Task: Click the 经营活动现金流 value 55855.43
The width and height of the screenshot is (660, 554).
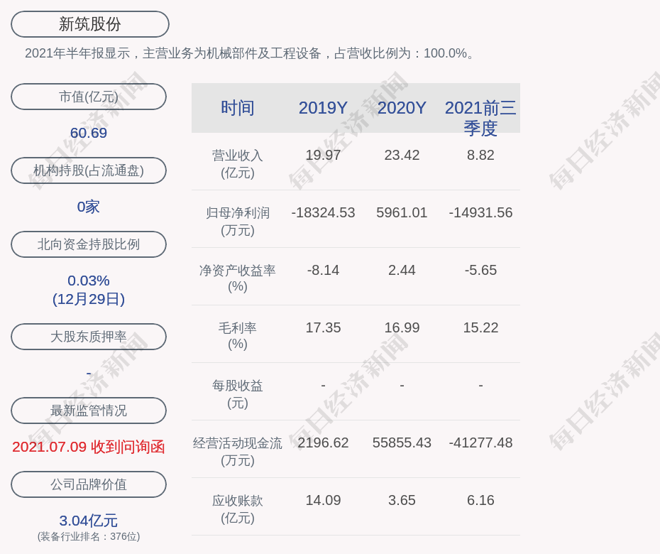Action: [402, 442]
